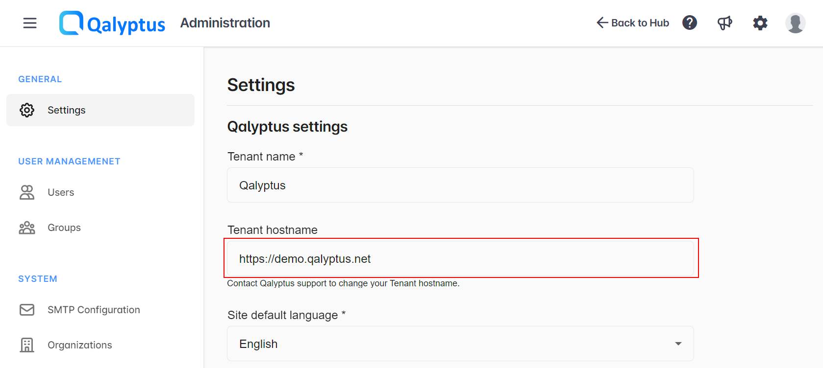Click the Tenant name label
Screen dimensions: 823x368
[x=265, y=157]
